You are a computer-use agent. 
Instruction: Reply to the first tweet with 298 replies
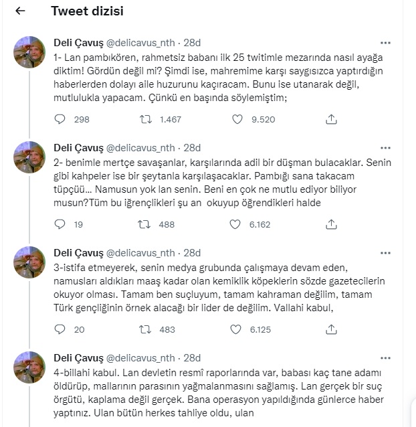[60, 119]
